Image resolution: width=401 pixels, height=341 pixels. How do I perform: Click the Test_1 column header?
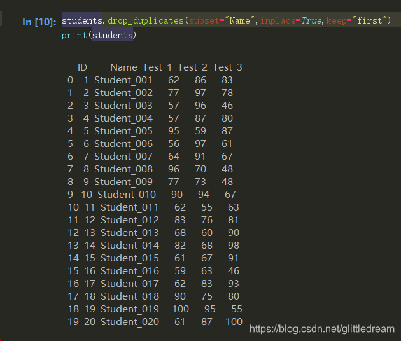157,67
